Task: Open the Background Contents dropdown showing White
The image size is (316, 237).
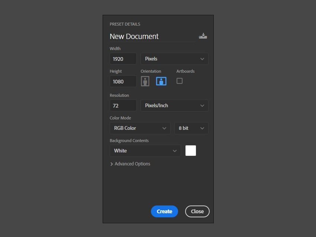Action: 145,151
